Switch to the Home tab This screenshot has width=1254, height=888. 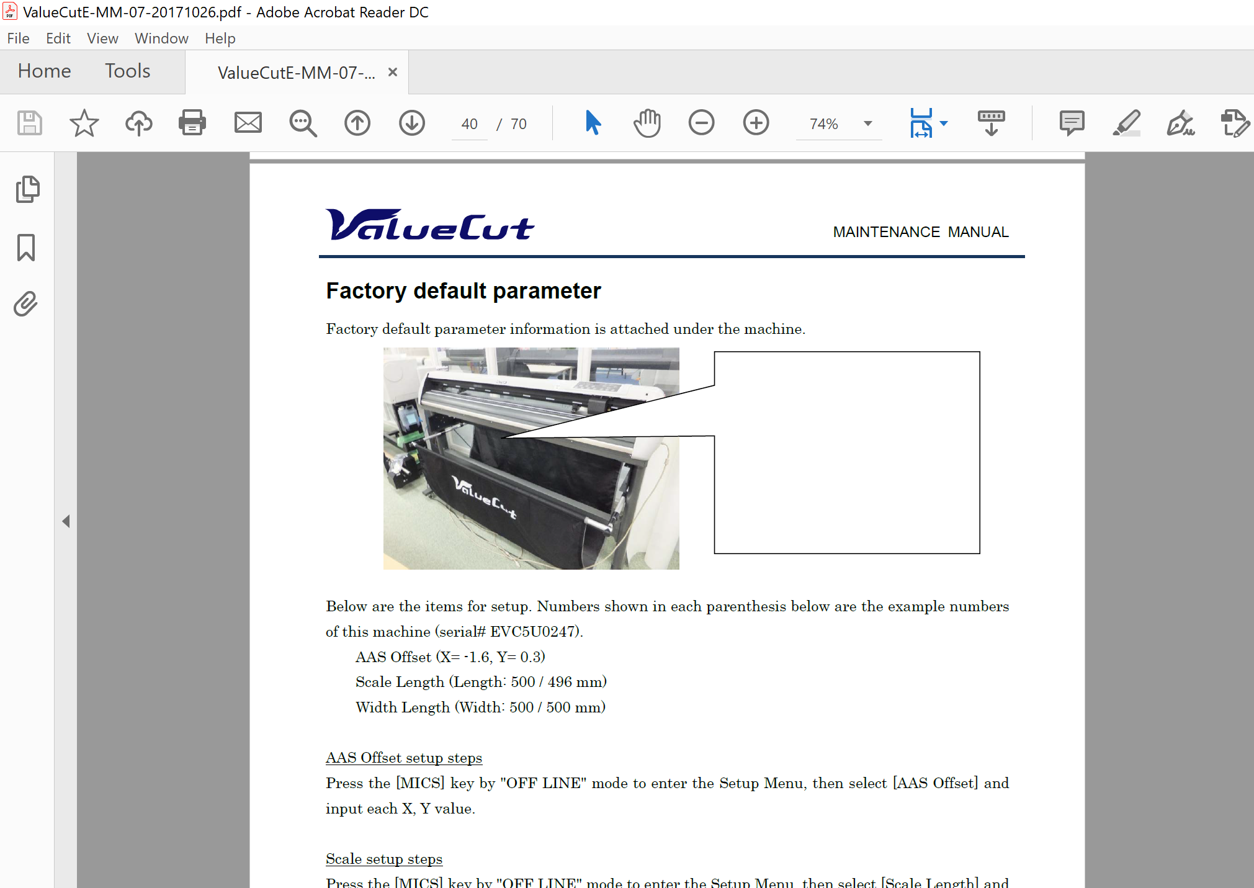[x=45, y=71]
